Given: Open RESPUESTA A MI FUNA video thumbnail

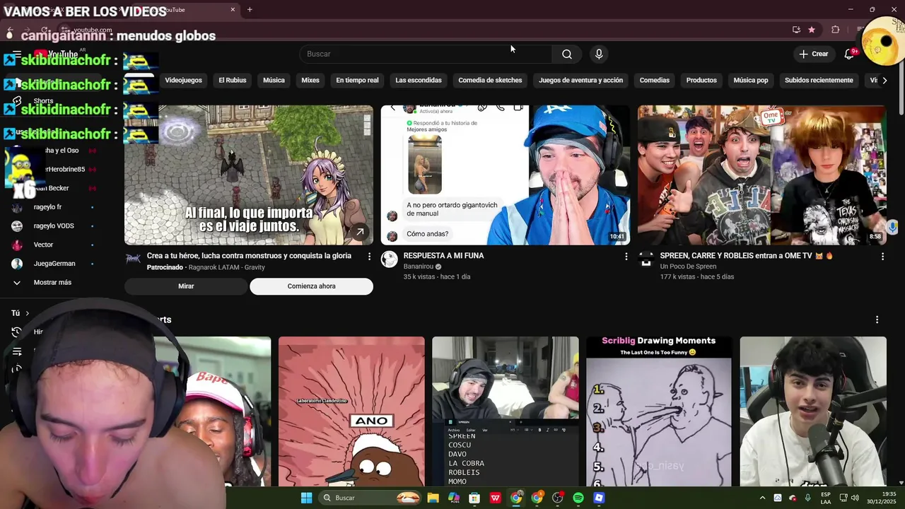Looking at the screenshot, I should tap(505, 175).
